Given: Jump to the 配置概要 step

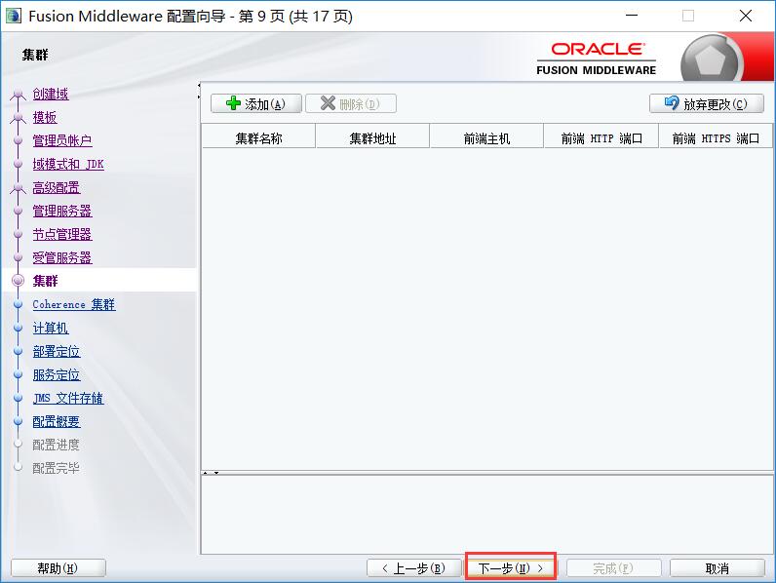Looking at the screenshot, I should click(x=57, y=421).
